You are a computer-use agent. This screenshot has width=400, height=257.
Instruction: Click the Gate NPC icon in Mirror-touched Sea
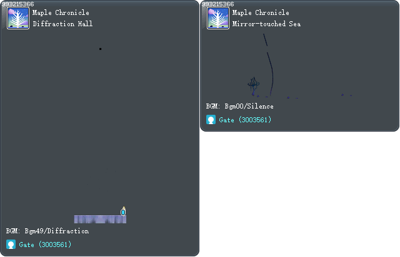tap(211, 120)
